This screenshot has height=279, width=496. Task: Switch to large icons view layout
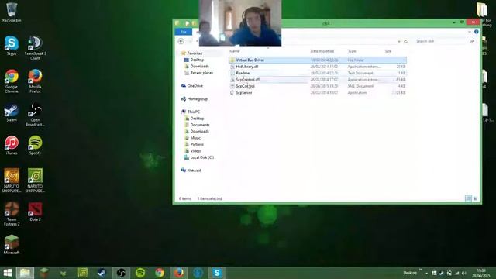(475, 198)
